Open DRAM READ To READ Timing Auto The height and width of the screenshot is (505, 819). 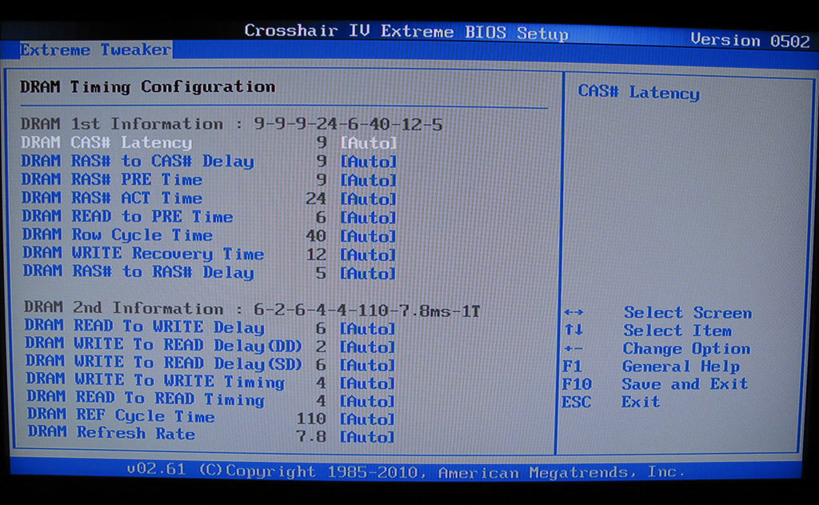point(367,402)
